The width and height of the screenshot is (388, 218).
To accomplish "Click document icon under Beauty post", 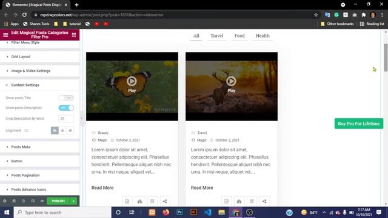I will (127, 201).
